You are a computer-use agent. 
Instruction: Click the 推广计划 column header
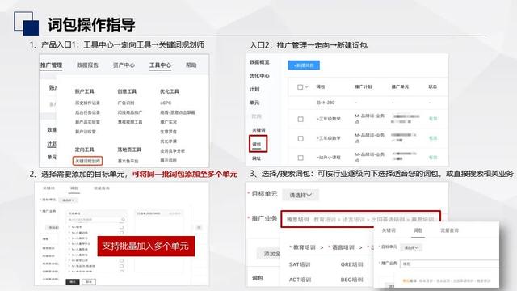point(364,86)
